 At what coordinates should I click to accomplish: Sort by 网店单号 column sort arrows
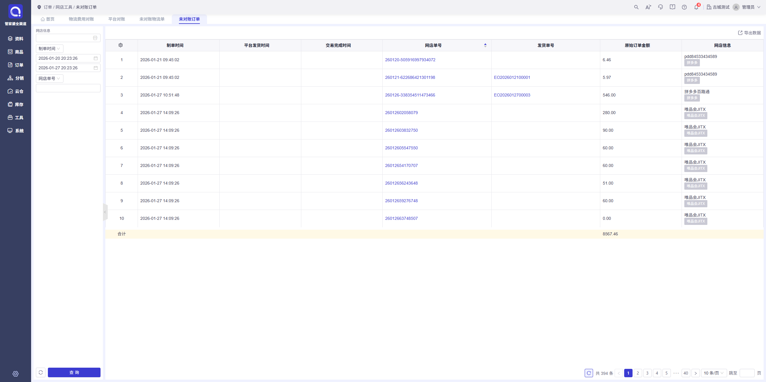485,45
